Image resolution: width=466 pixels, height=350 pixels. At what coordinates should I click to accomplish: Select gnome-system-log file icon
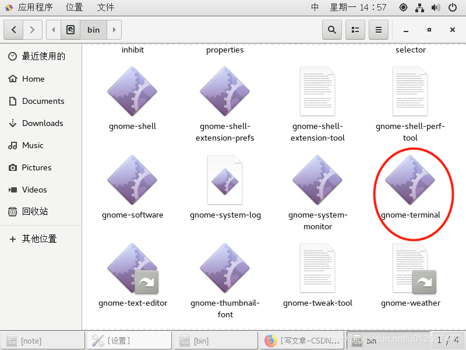pos(225,180)
